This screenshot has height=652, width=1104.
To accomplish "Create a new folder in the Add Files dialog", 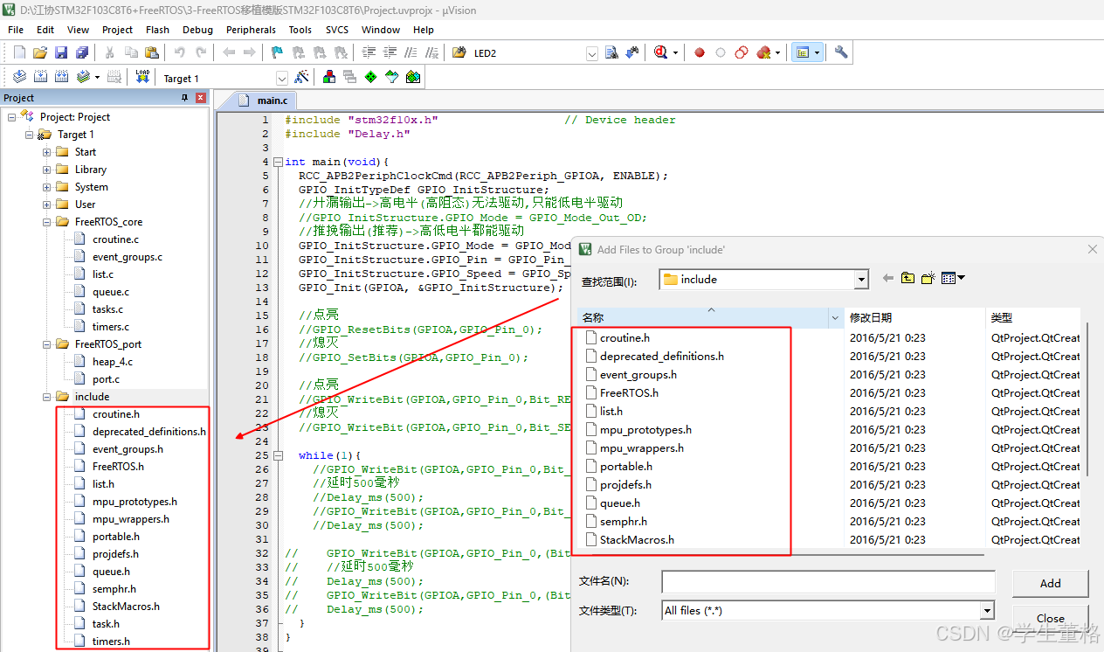I will pyautogui.click(x=928, y=278).
